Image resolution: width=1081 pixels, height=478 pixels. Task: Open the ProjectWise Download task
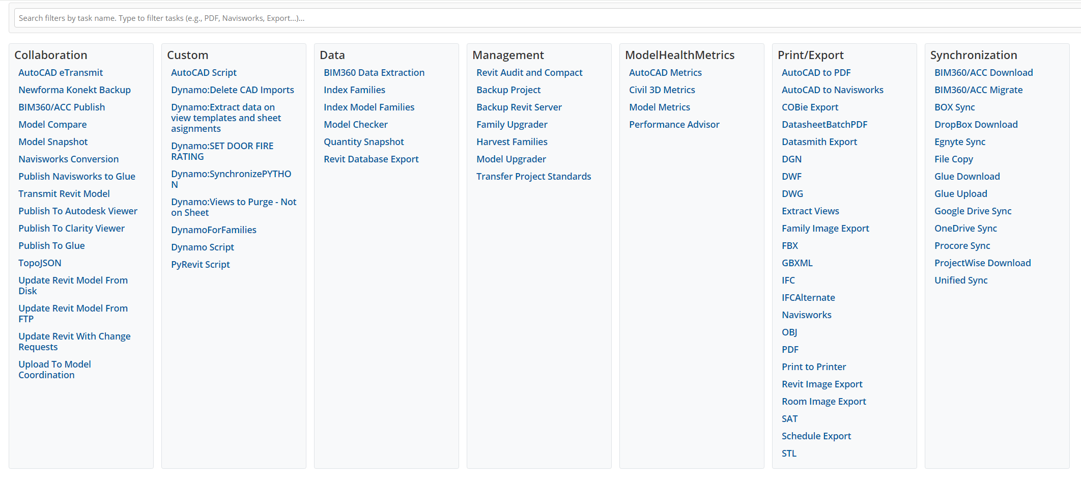[982, 263]
